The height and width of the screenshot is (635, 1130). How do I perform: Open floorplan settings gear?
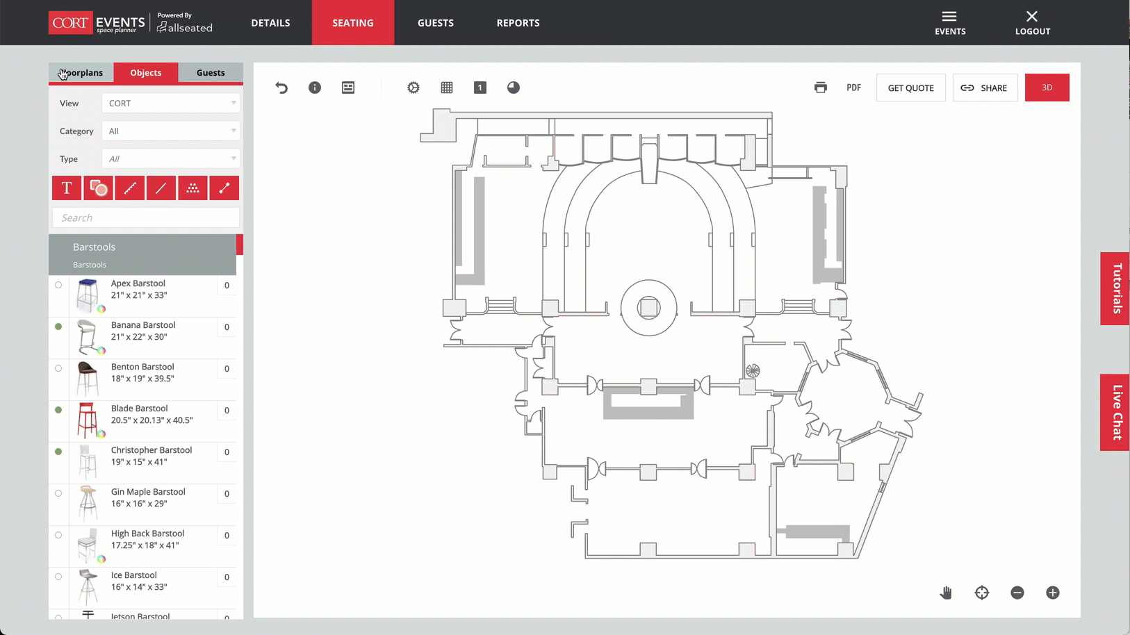pyautogui.click(x=413, y=88)
